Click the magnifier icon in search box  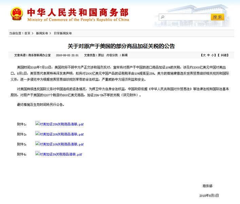[x=163, y=17]
